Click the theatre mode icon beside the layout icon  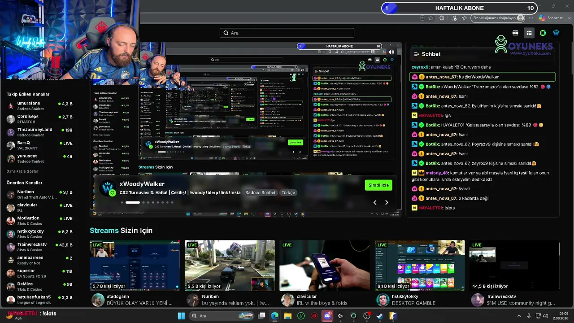point(516,33)
